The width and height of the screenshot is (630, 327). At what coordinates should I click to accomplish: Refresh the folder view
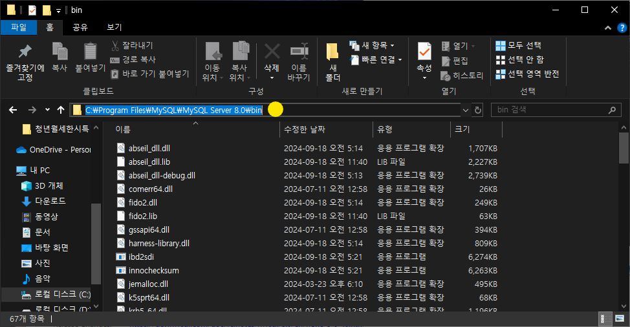click(x=478, y=110)
